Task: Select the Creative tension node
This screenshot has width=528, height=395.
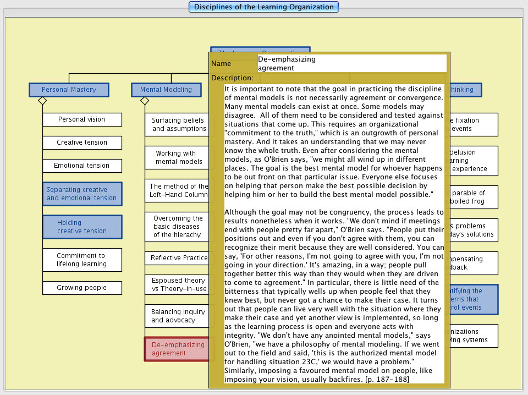Action: point(82,142)
